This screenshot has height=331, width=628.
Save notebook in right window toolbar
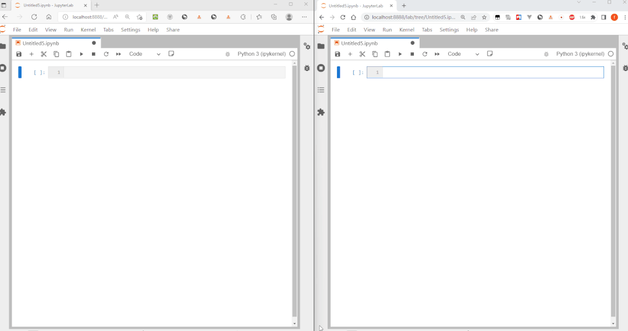point(337,54)
